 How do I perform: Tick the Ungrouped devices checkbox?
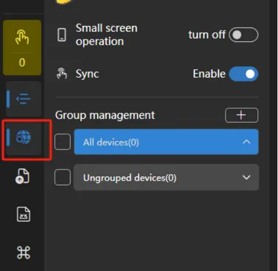62,177
